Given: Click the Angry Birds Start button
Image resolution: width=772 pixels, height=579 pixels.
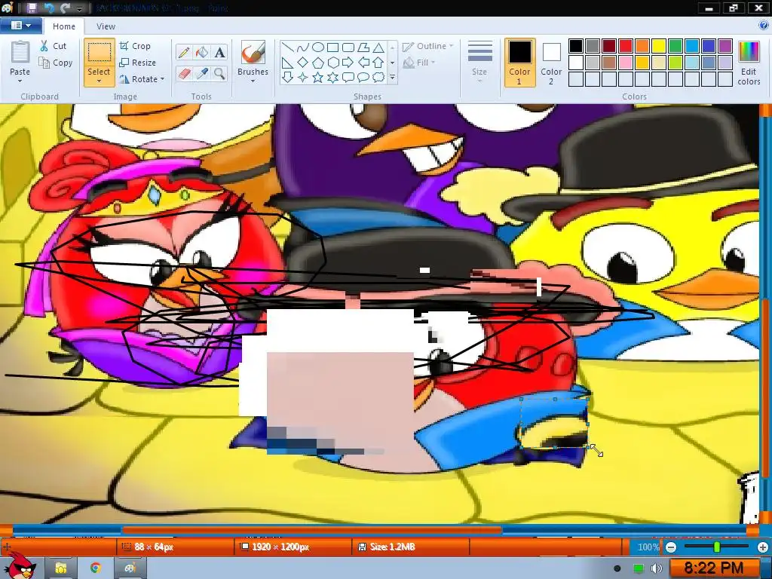Looking at the screenshot, I should point(20,565).
